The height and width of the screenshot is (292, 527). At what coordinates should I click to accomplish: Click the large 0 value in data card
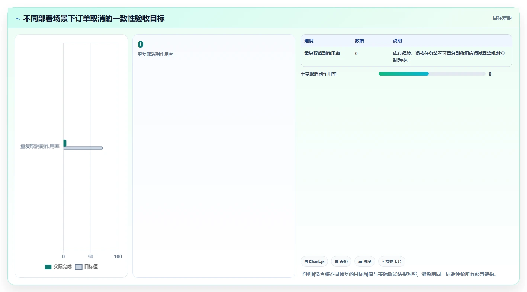click(x=140, y=45)
